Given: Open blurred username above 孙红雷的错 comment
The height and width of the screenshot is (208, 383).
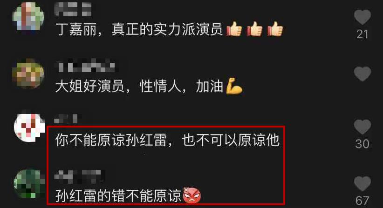Looking at the screenshot, I should coord(79,176).
